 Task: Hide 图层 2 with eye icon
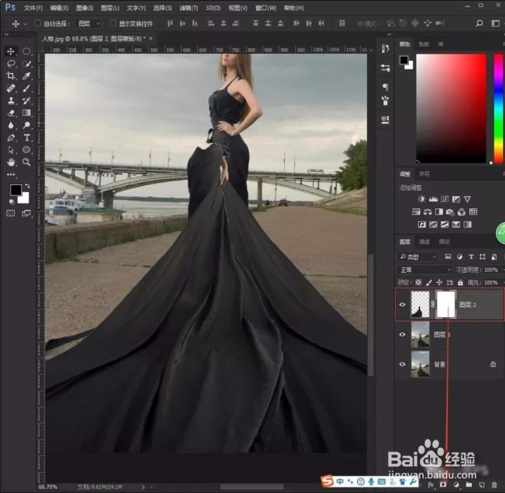point(403,304)
